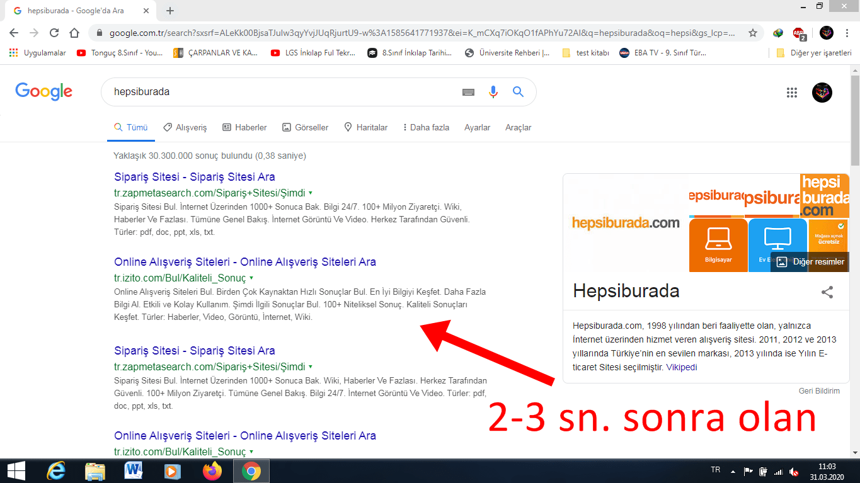Go back to the previous page
The height and width of the screenshot is (483, 860).
14,33
